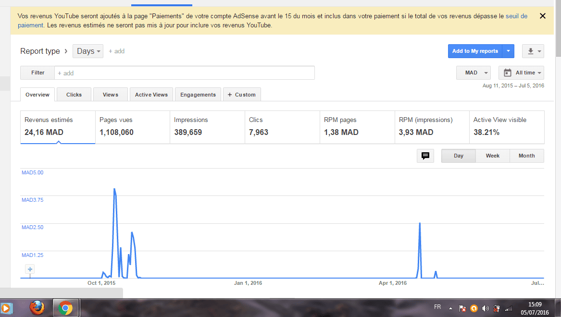Open the Action Center flag icon
The image size is (561, 317).
462,308
